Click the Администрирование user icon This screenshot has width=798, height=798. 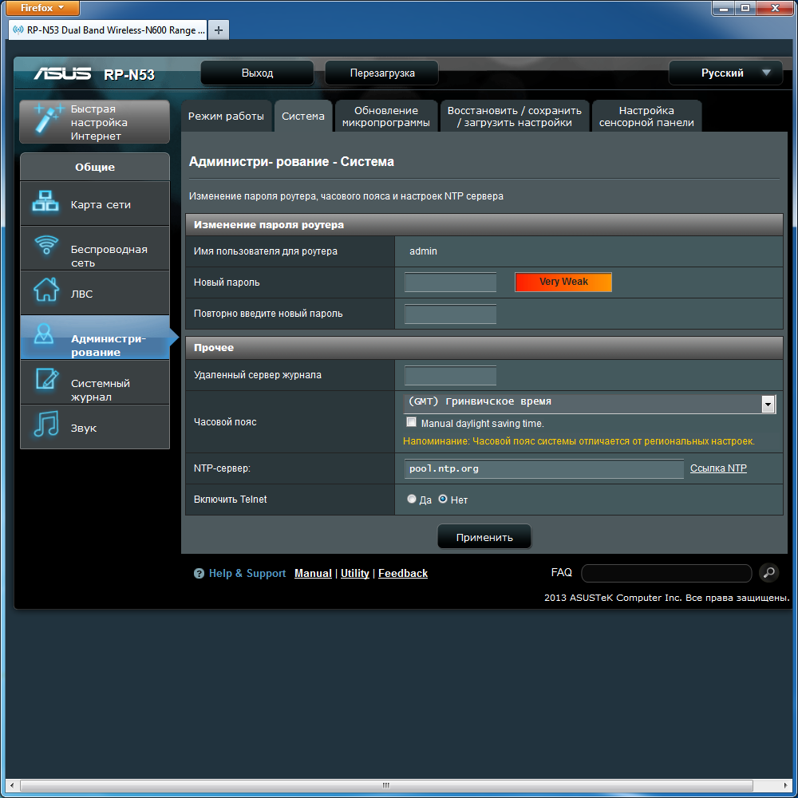[44, 334]
